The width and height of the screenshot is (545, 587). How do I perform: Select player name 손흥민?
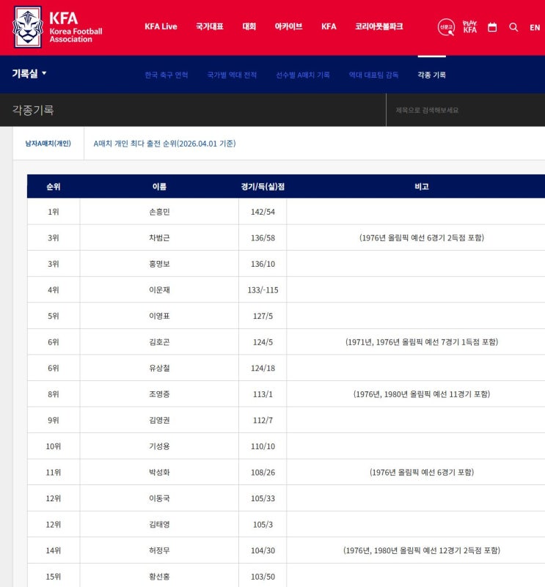tap(159, 212)
